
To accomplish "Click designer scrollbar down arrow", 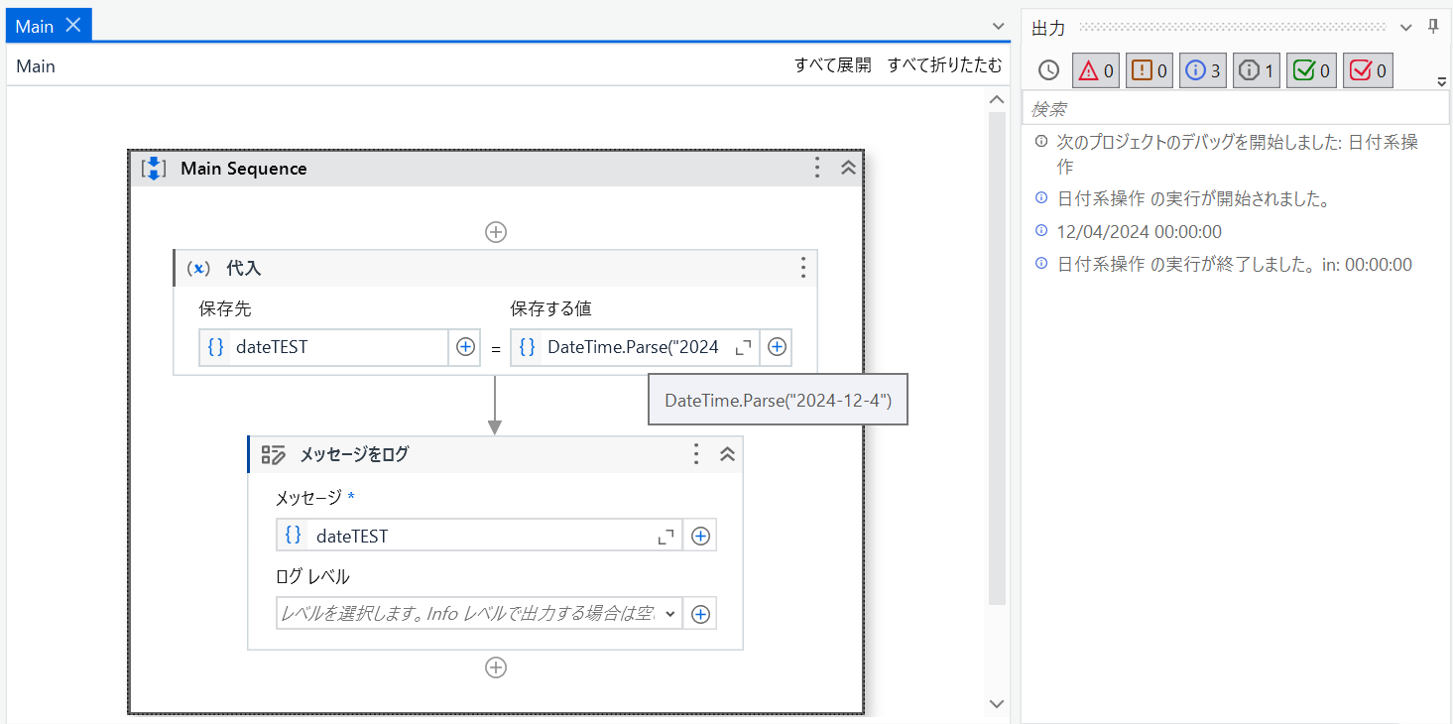I will [x=998, y=703].
